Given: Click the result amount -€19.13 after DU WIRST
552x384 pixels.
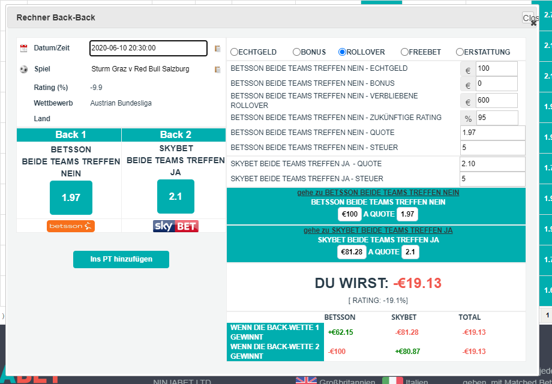Looking at the screenshot, I should 417,283.
